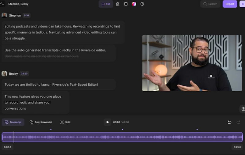Click the first timeline marker dot
This screenshot has height=155, width=245.
[51, 129]
